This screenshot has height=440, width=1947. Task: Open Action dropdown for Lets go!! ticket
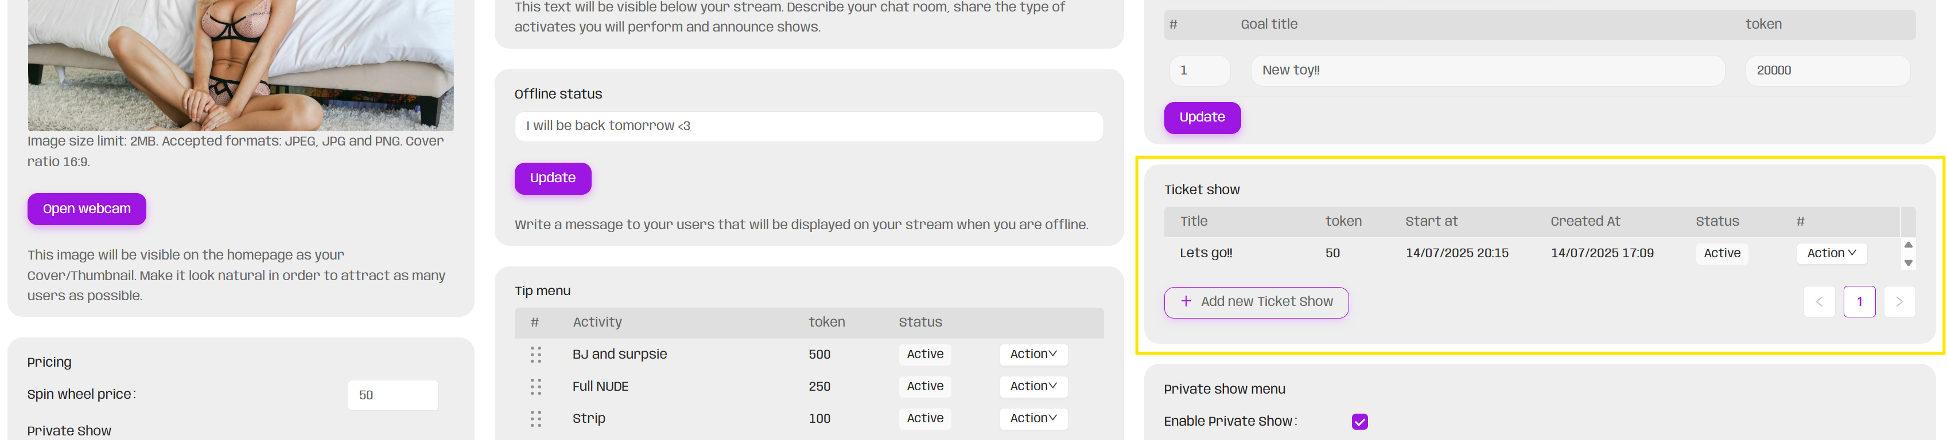coord(1831,254)
